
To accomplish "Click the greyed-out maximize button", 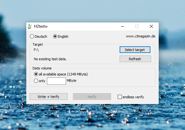I will tap(137, 26).
